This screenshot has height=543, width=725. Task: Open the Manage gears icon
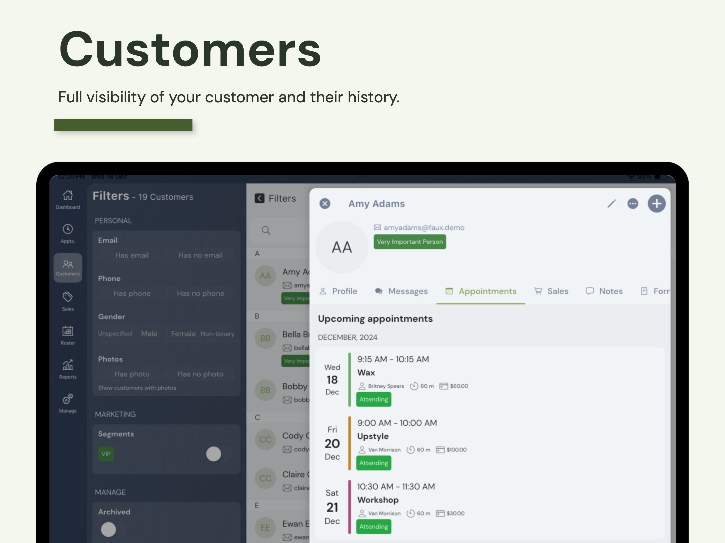(x=68, y=399)
